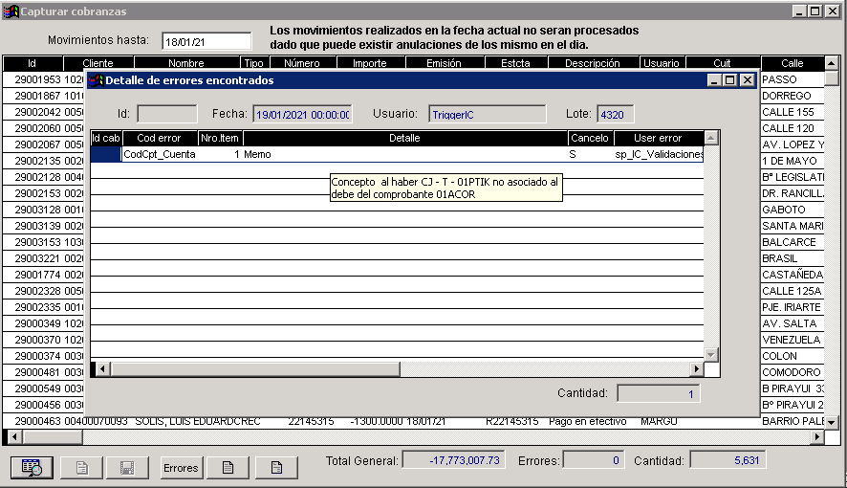Screen dimensions: 847x488
Task: Click the Calle column header in main grid
Action: tap(792, 63)
